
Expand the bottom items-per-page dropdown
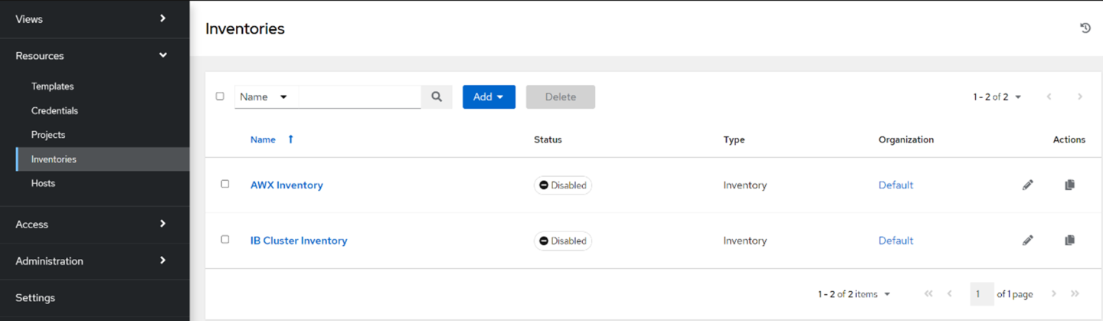point(854,294)
